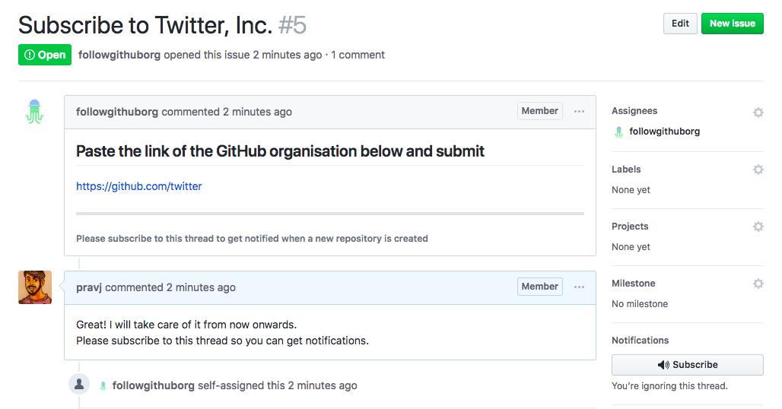Open Assignees gear settings

(x=758, y=113)
